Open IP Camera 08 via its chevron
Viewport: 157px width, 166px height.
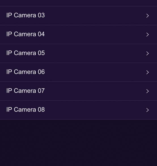[x=147, y=110]
